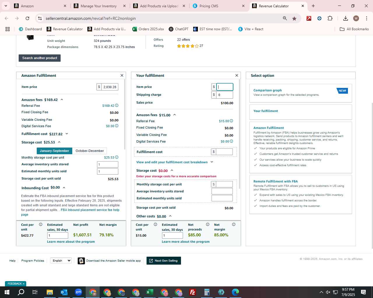Open All Bookmarks folder
This screenshot has width=373, height=298.
pos(354,29)
